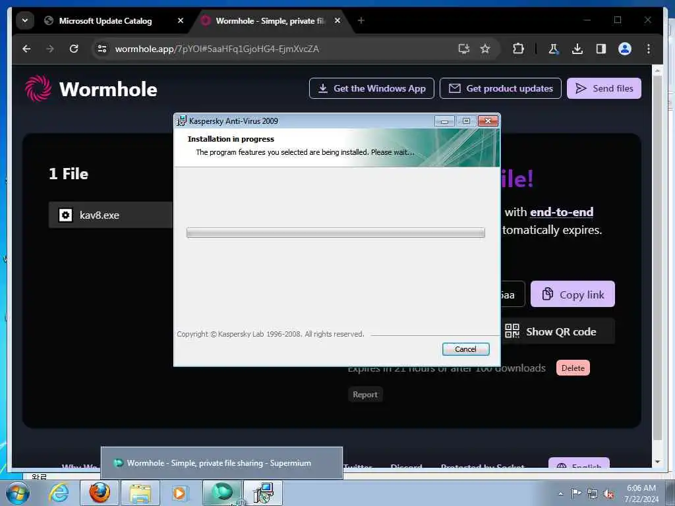Image resolution: width=675 pixels, height=506 pixels.
Task: Cancel the Kaspersky installation
Action: [x=465, y=349]
